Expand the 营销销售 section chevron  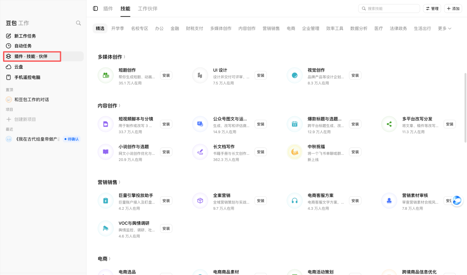(119, 182)
